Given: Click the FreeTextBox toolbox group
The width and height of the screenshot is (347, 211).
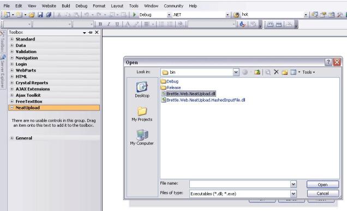Looking at the screenshot, I should point(54,101).
